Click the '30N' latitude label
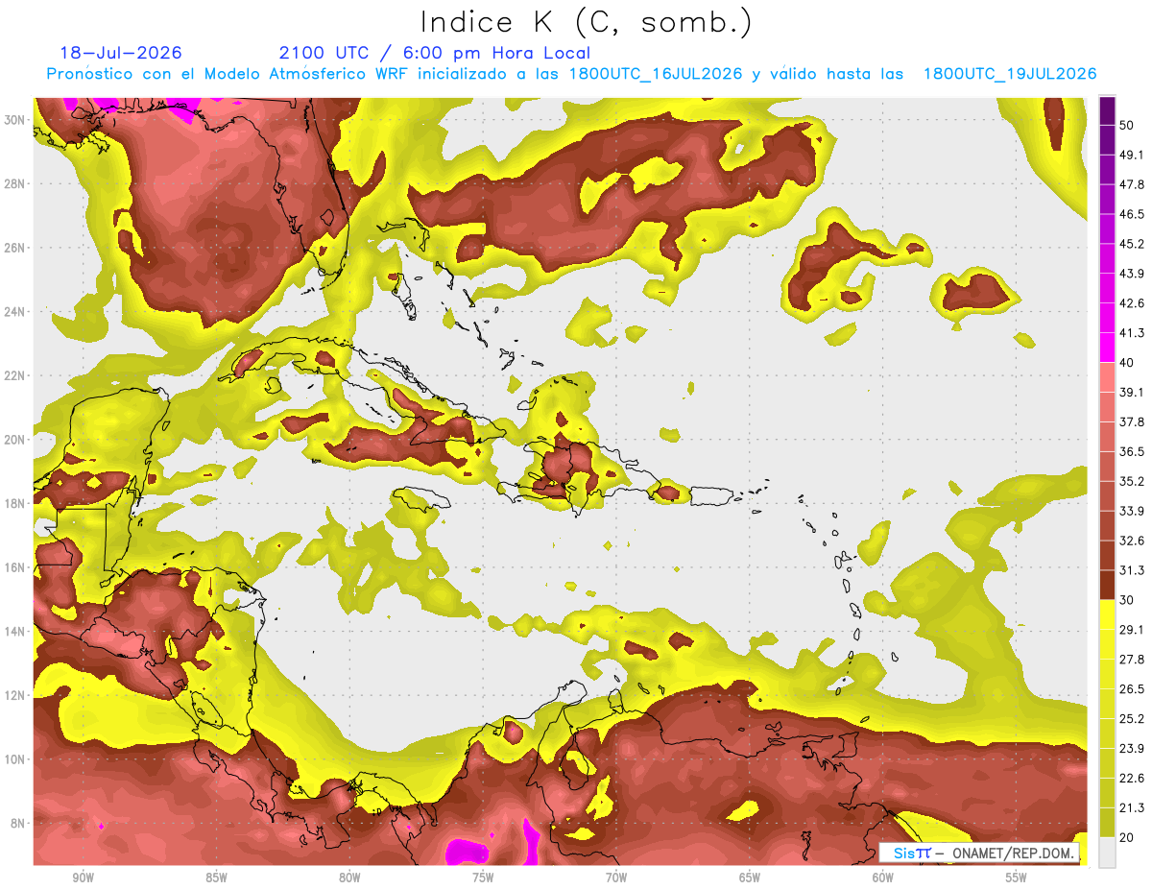Image resolution: width=1152 pixels, height=890 pixels. 15,119
